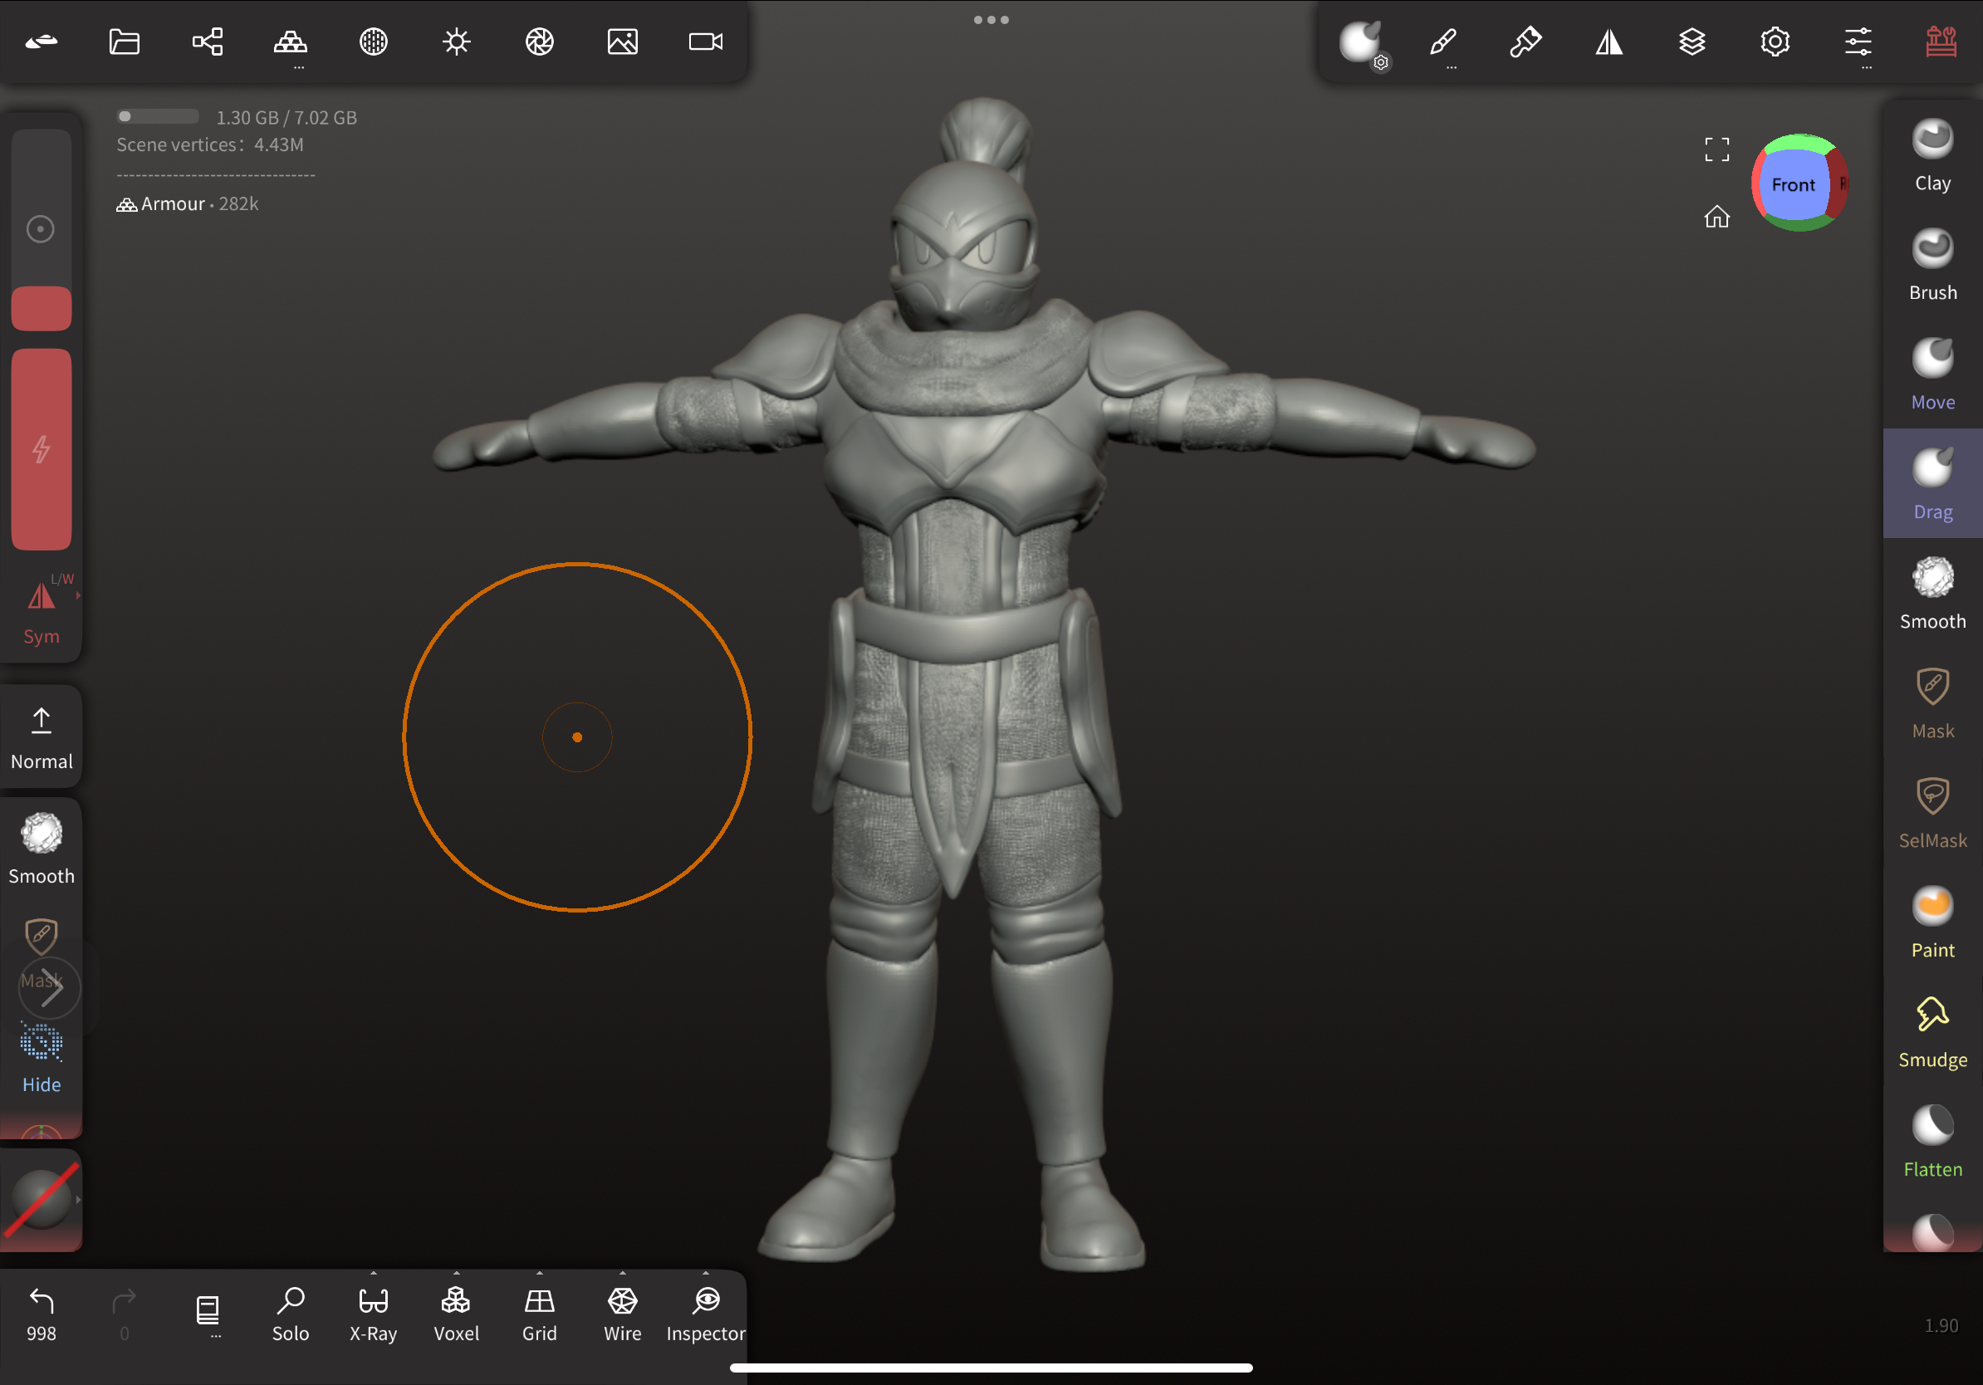
Task: Toggle Solo mode
Action: (x=290, y=1314)
